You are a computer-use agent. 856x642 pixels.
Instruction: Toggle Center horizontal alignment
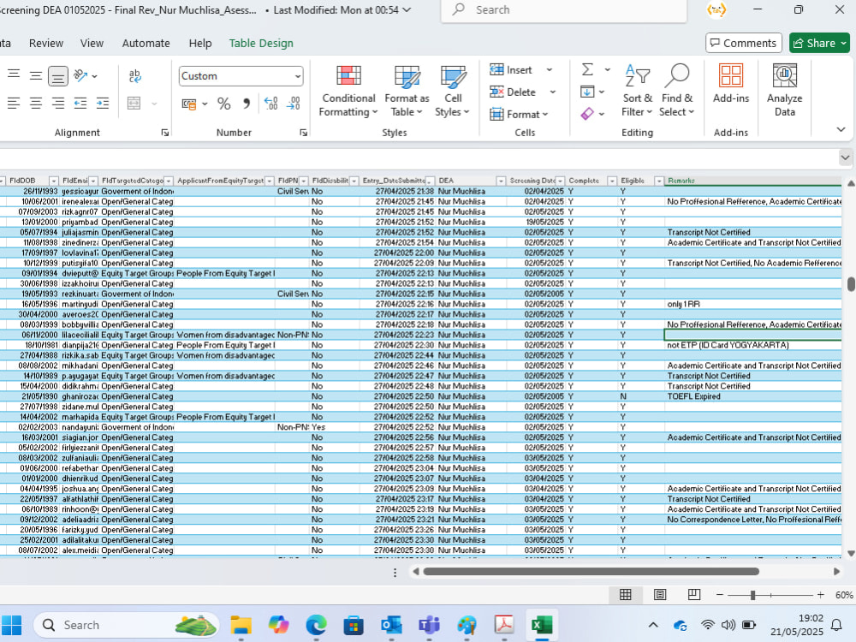[x=35, y=104]
